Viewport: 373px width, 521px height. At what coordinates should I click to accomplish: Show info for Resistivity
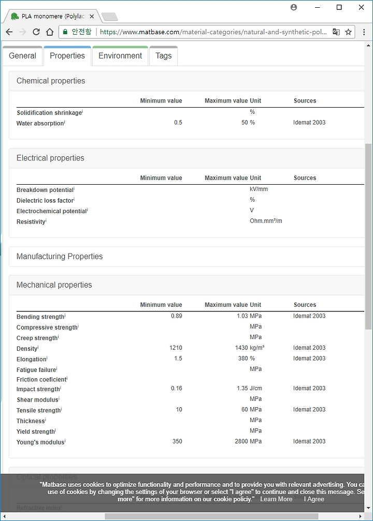[46, 220]
